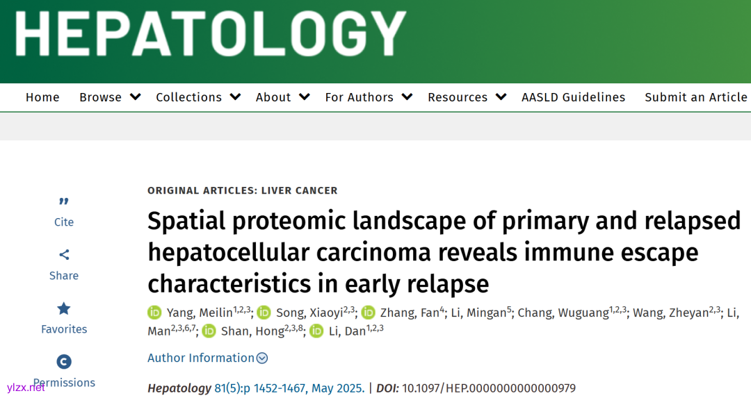This screenshot has height=398, width=751.
Task: Open the About dropdown menu
Action: pos(282,97)
